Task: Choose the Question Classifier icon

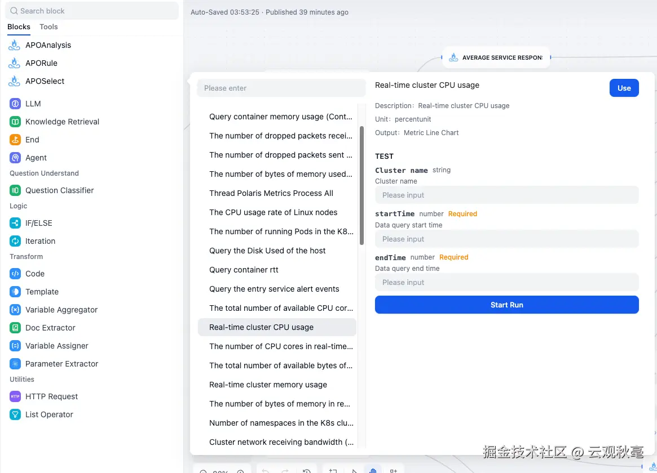Action: [x=15, y=190]
